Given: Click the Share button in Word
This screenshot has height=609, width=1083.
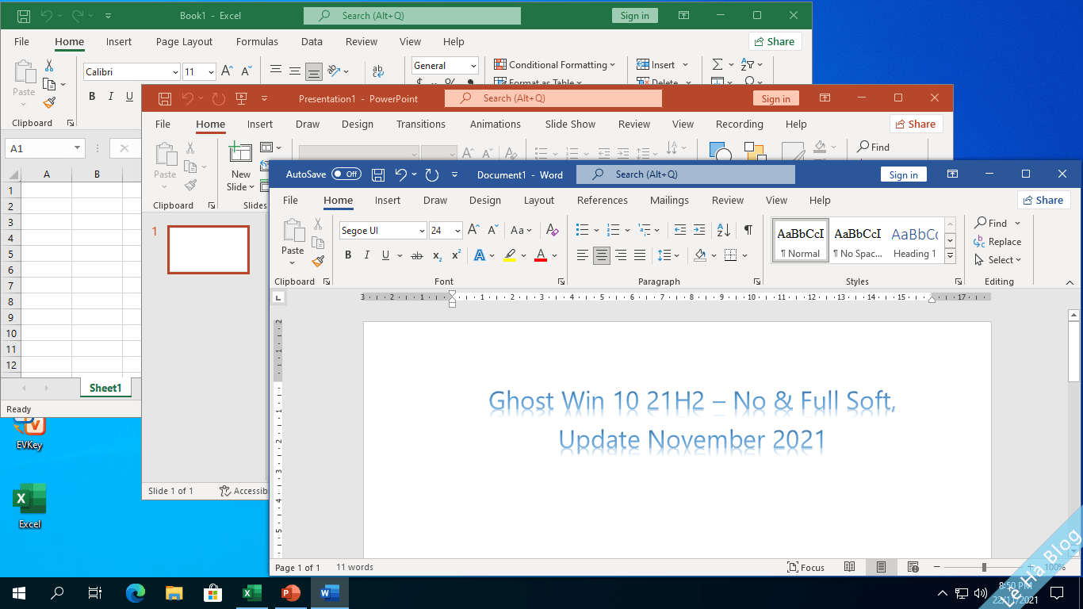Looking at the screenshot, I should [x=1043, y=200].
